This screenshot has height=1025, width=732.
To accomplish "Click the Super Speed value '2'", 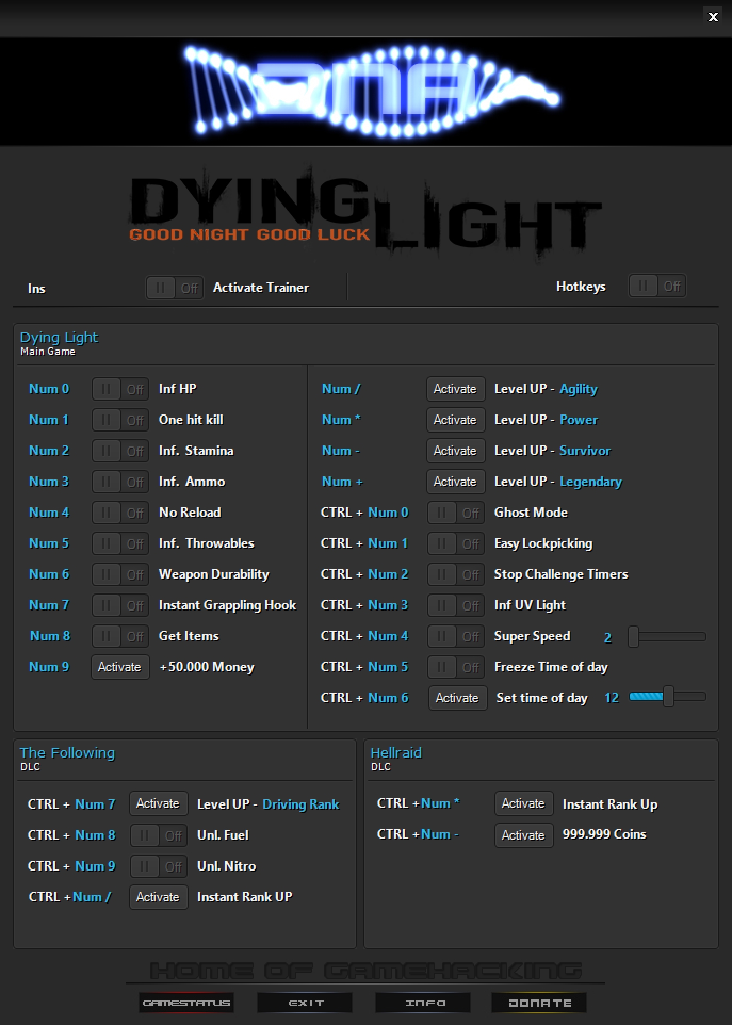I will 608,638.
